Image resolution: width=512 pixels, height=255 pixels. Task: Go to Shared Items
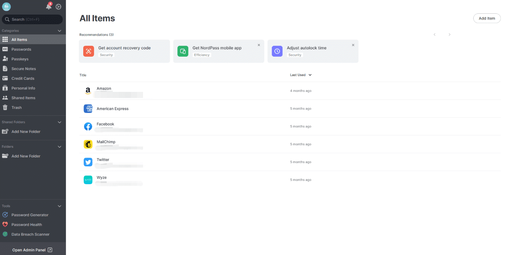tap(23, 98)
